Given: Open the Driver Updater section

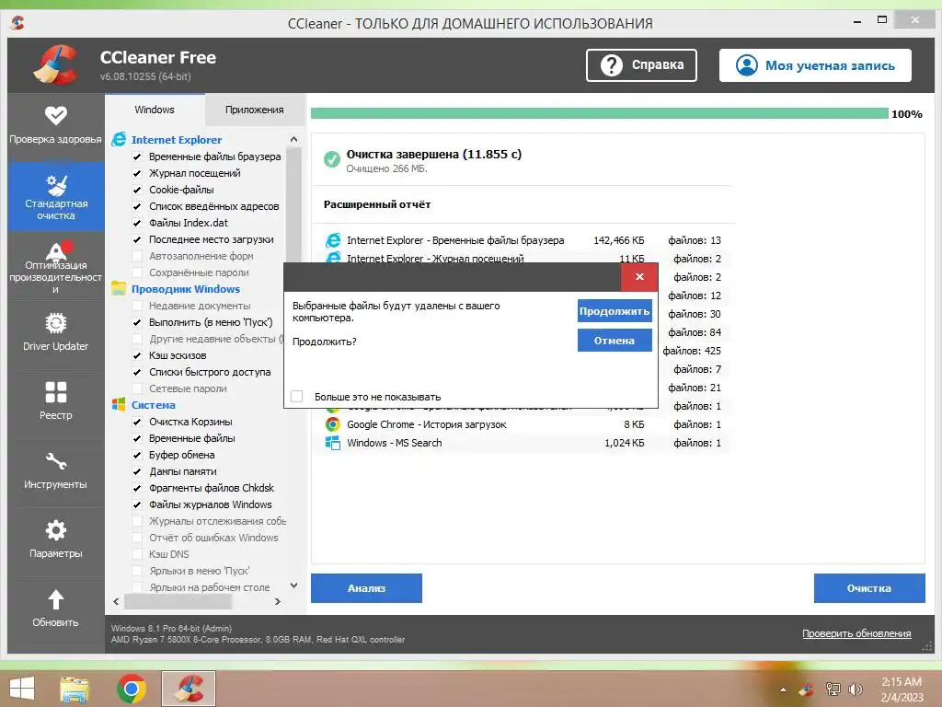Looking at the screenshot, I should click(56, 333).
